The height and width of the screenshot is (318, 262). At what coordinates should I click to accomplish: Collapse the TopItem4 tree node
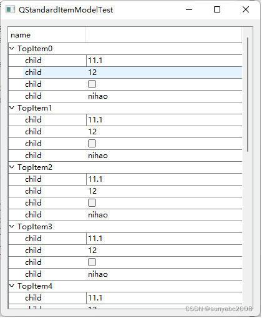click(12, 286)
